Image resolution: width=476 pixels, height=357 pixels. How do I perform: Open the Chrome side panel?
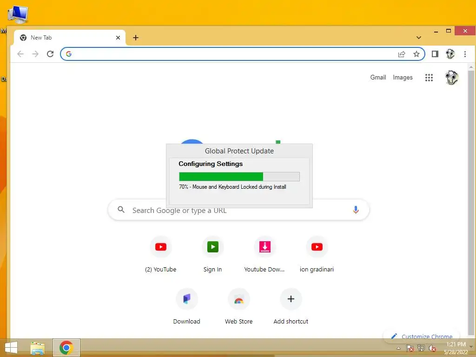(x=435, y=54)
